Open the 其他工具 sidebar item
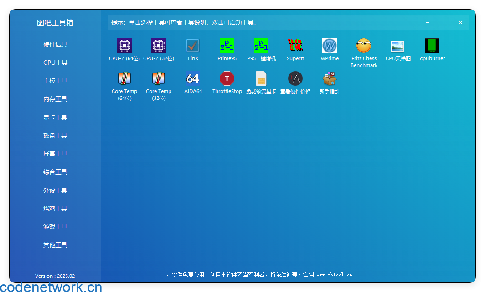485x292 pixels. point(55,245)
